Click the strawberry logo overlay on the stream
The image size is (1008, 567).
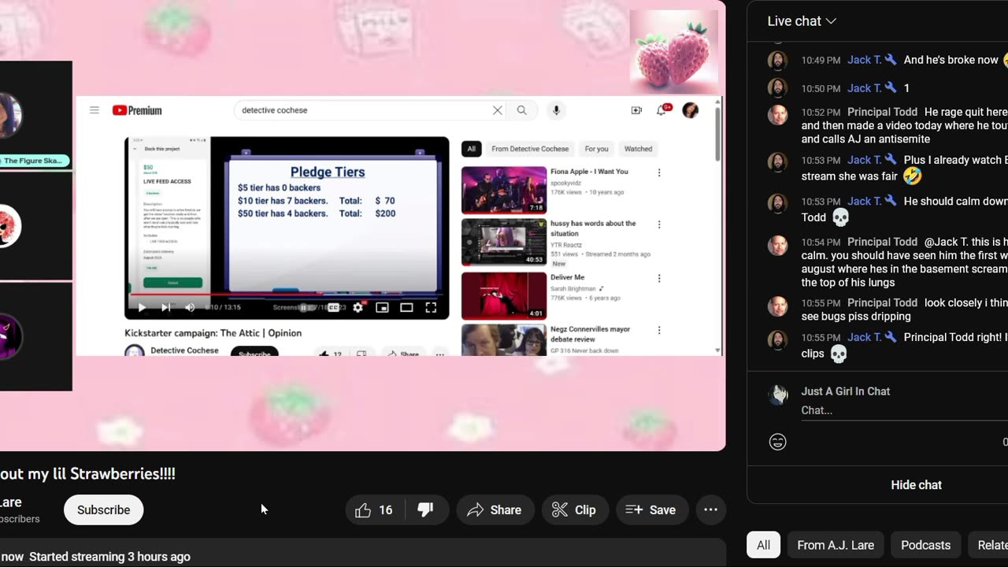coord(674,52)
